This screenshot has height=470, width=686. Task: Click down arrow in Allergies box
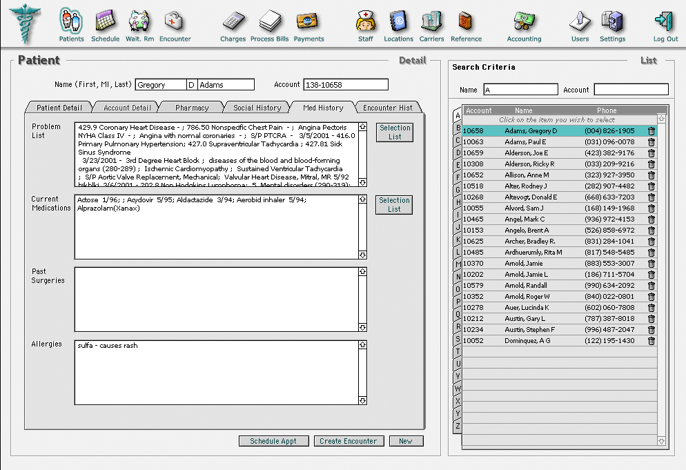(363, 400)
